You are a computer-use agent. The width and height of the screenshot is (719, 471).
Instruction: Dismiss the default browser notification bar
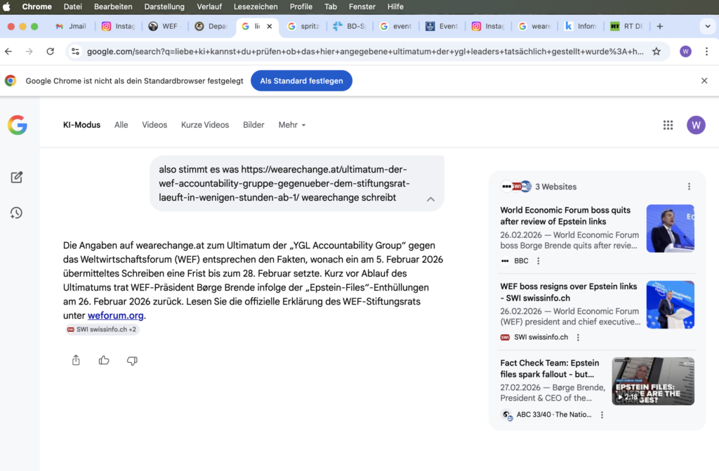(x=704, y=81)
